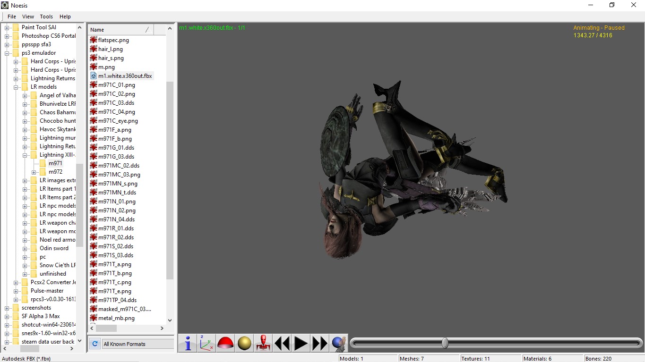The height and width of the screenshot is (362, 645).
Task: Open the Tools menu
Action: (46, 17)
